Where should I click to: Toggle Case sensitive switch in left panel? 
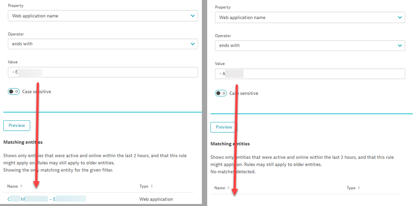tap(14, 91)
